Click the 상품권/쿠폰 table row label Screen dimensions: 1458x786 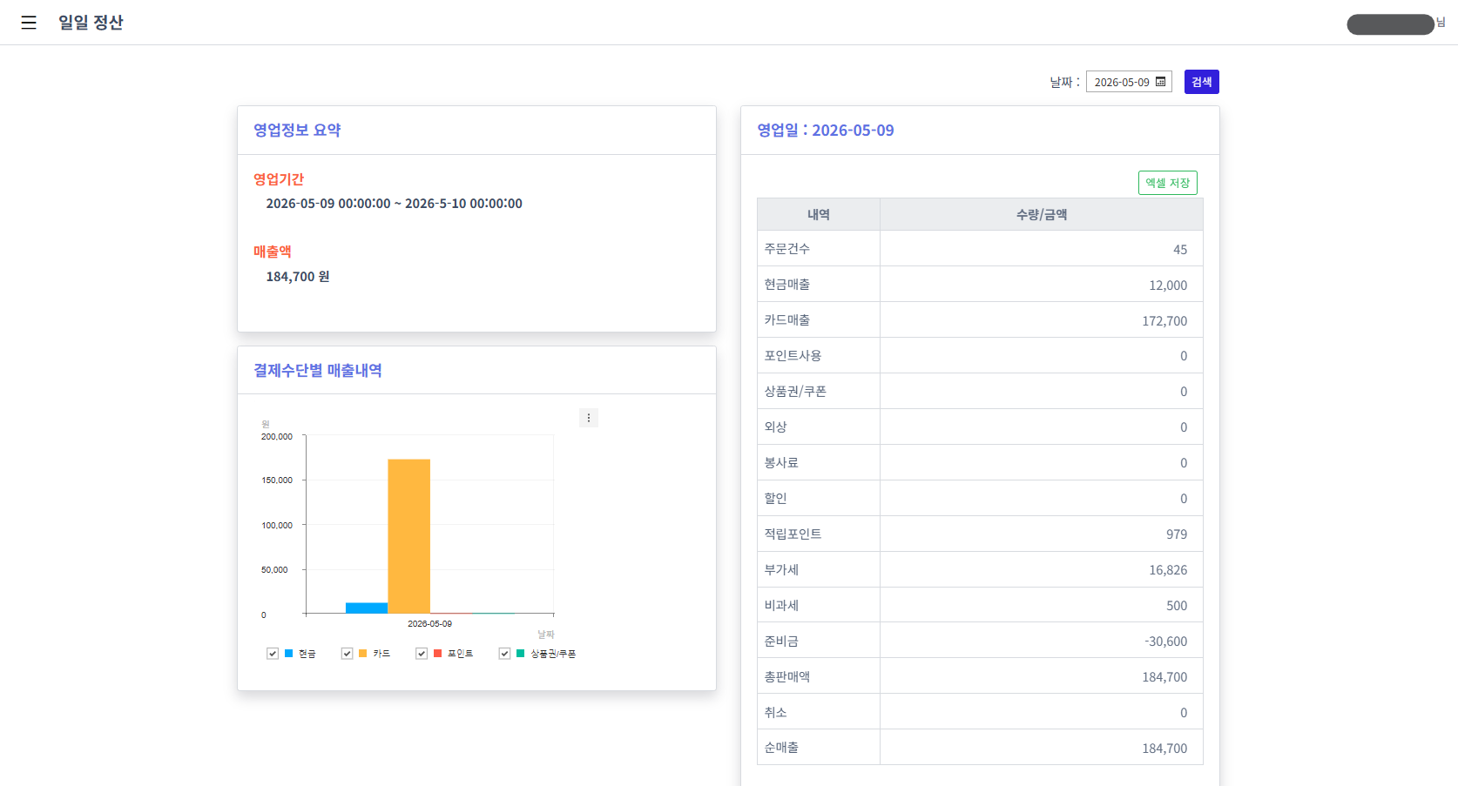(x=795, y=392)
